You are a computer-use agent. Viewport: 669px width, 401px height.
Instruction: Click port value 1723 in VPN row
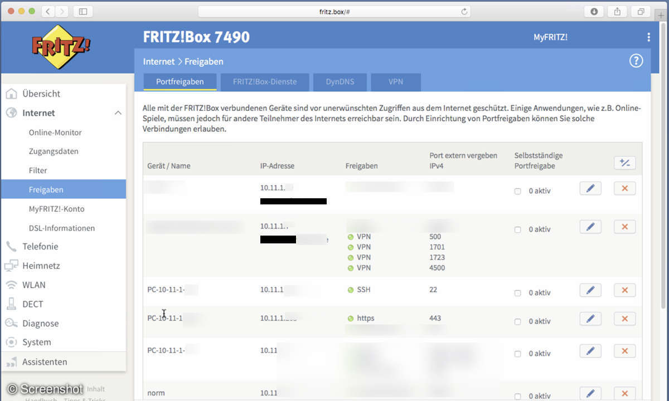click(438, 257)
